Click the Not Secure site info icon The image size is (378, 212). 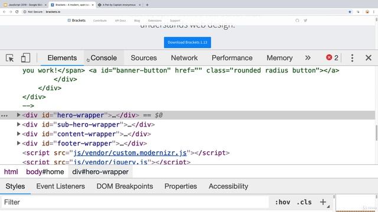25,12
